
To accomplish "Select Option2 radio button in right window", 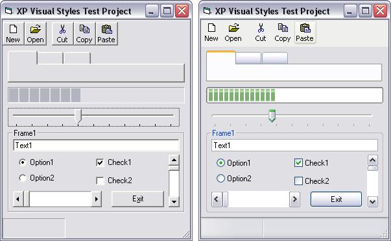I will point(220,179).
